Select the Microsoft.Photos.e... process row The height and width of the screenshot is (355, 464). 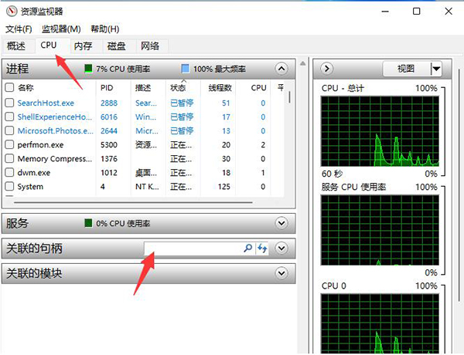[145, 130]
